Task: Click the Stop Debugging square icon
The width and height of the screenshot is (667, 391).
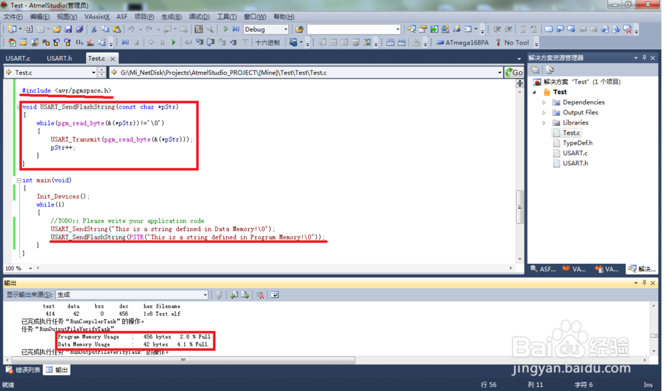Action: [137, 43]
